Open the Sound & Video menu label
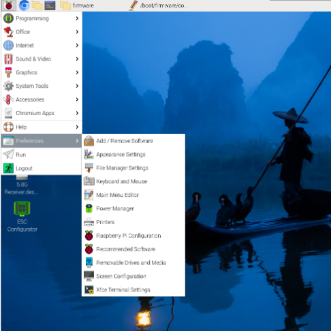This screenshot has height=331, width=331. click(33, 59)
